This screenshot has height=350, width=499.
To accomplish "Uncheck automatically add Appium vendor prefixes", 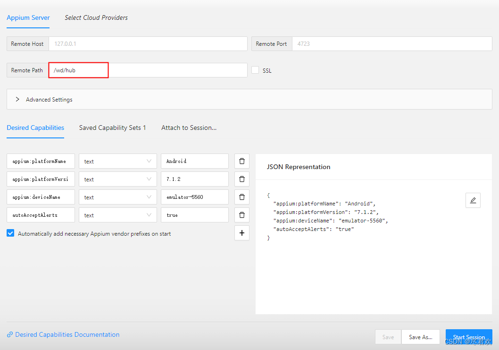I will 10,233.
